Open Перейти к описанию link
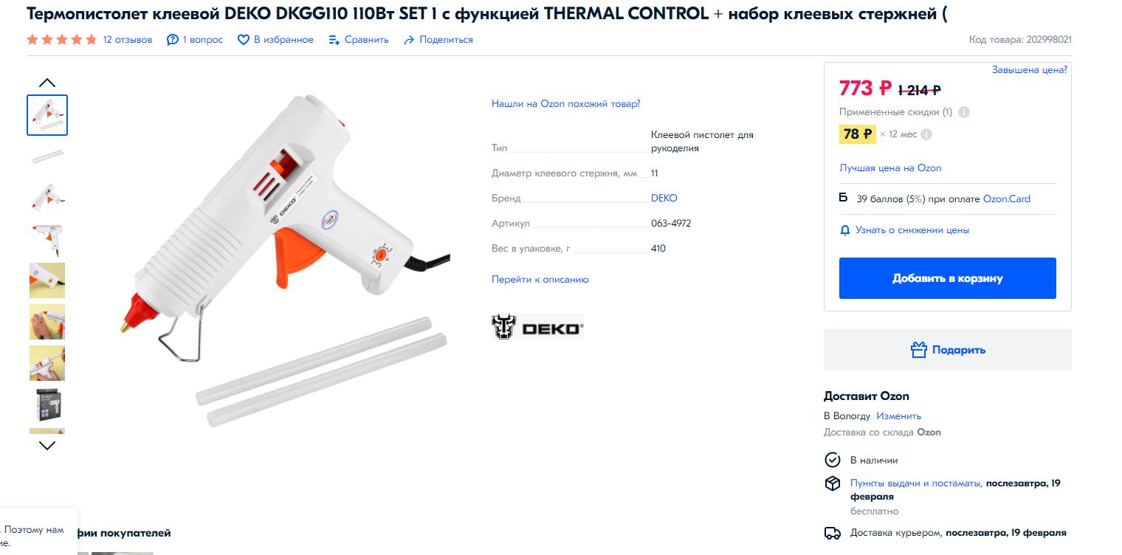Screen dimensions: 1122x555 [540, 279]
